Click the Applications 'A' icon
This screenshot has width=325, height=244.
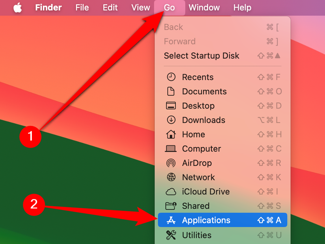(171, 220)
